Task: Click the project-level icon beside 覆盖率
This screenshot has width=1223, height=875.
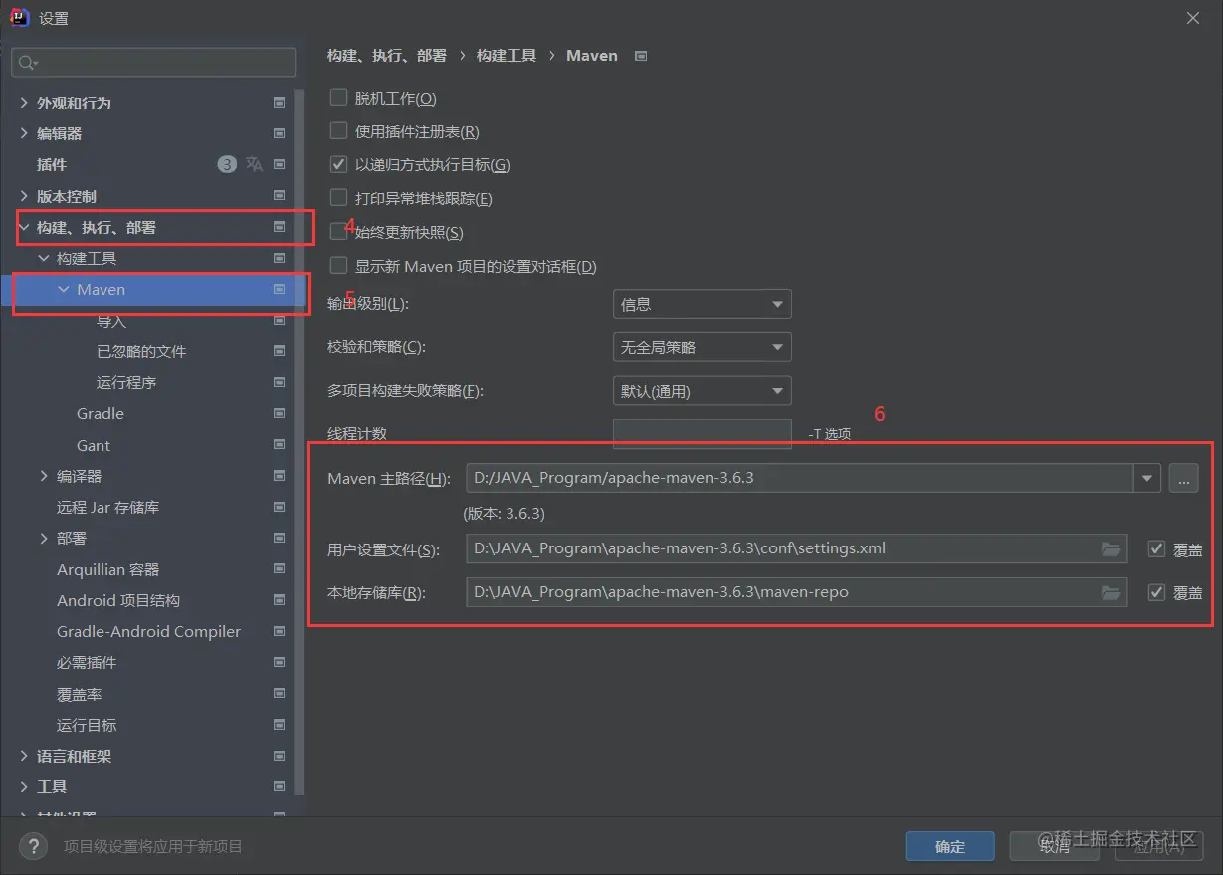Action: pos(280,694)
